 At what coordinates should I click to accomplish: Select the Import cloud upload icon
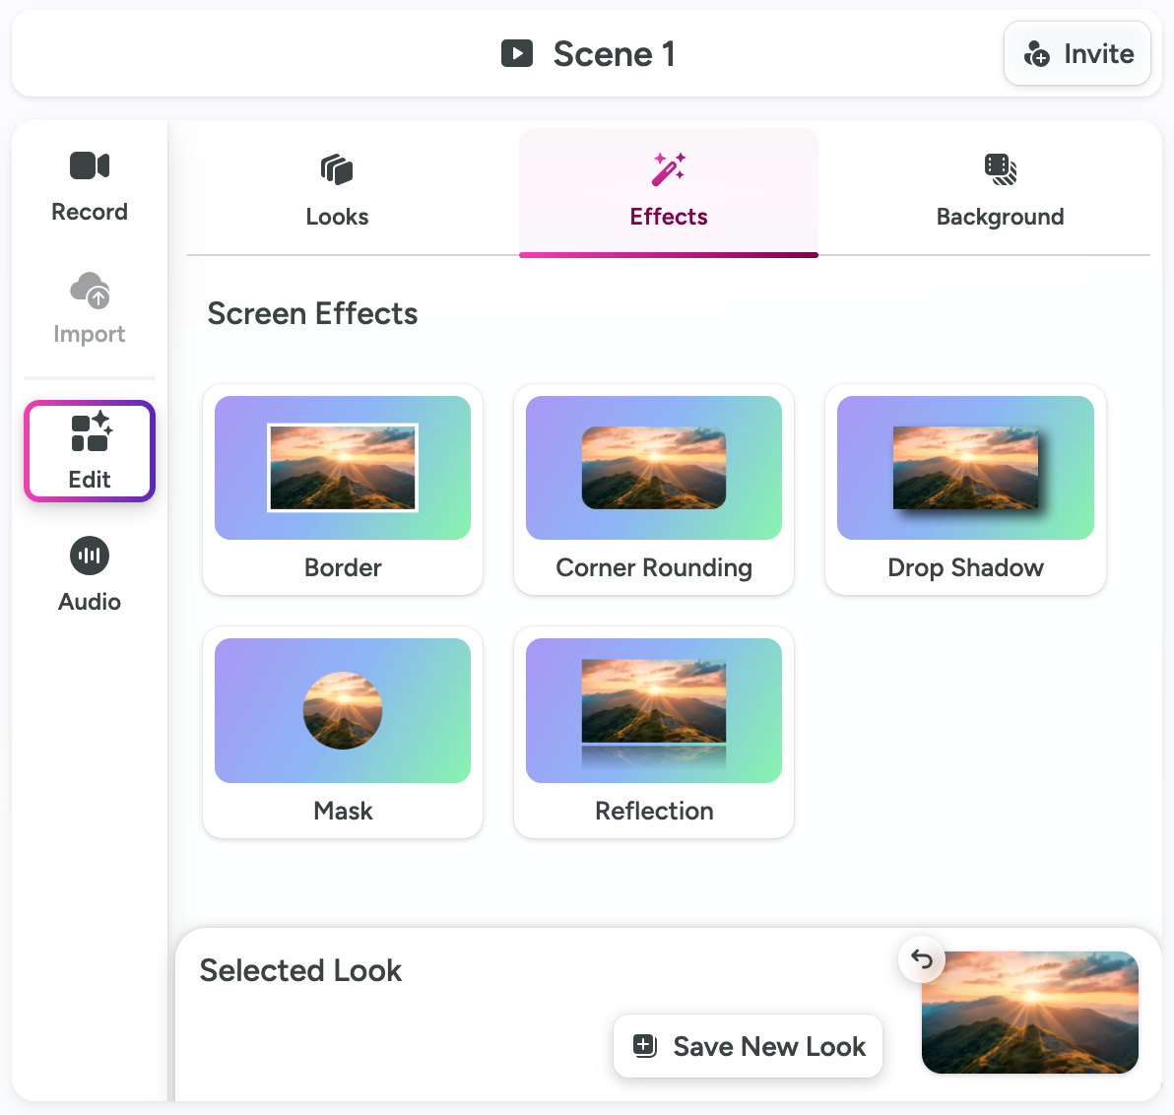tap(89, 290)
